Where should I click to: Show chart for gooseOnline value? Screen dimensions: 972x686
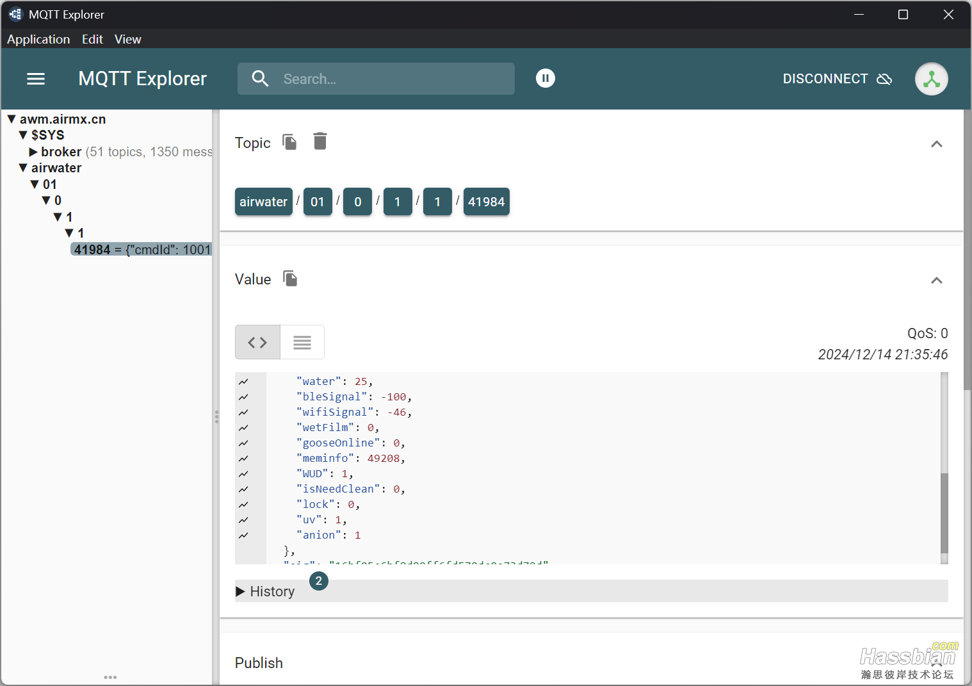(243, 443)
